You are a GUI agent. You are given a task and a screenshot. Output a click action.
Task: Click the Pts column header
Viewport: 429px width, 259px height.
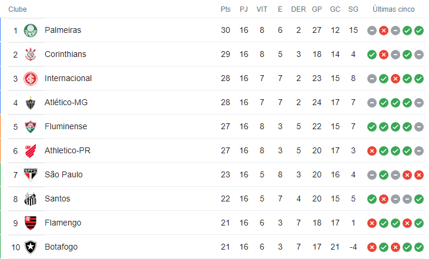(226, 9)
